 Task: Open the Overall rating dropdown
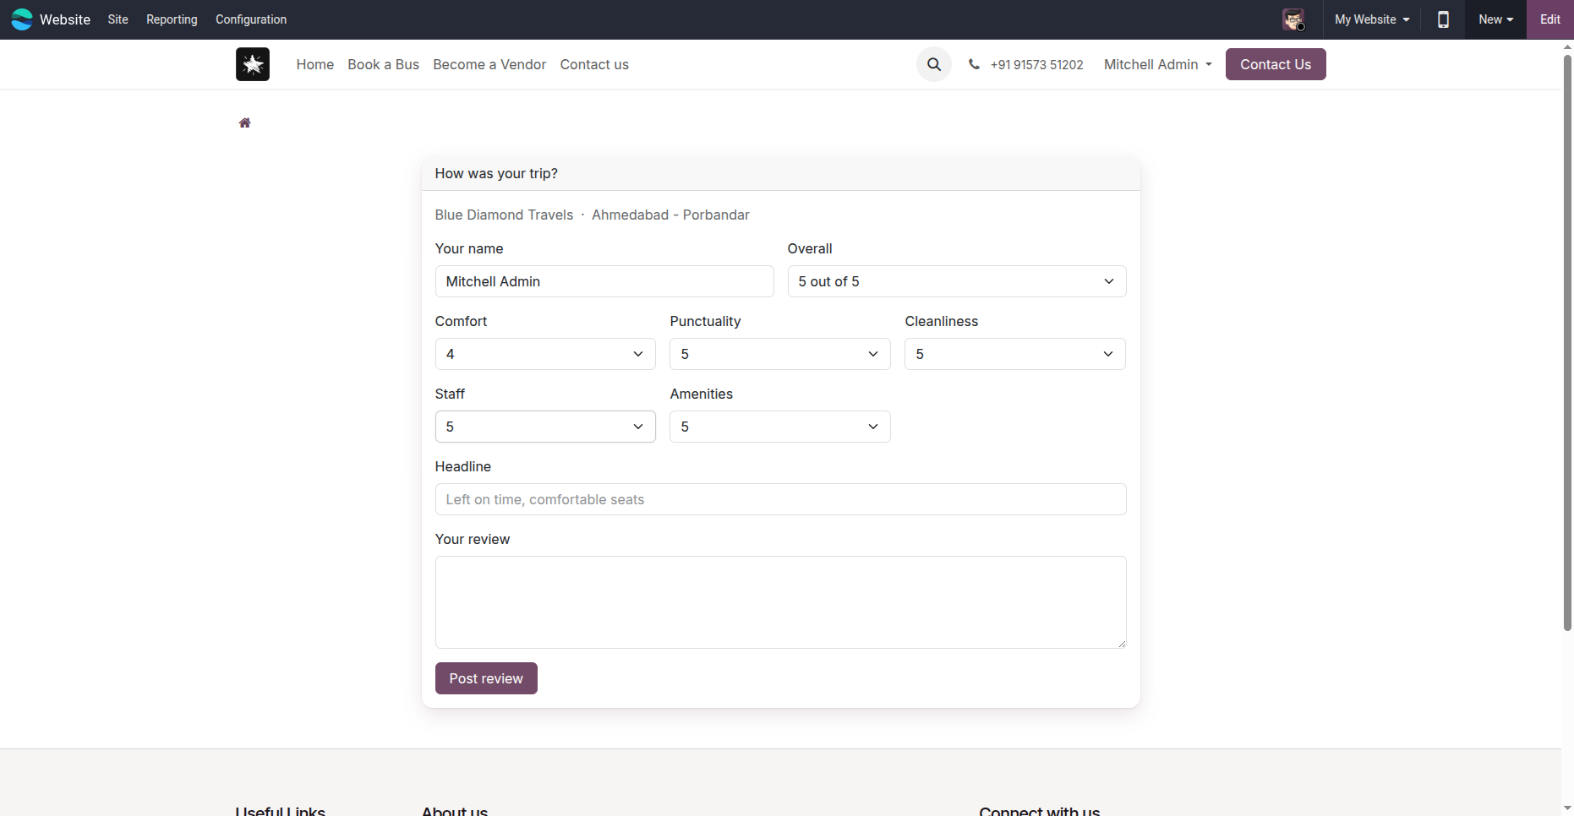tap(957, 281)
